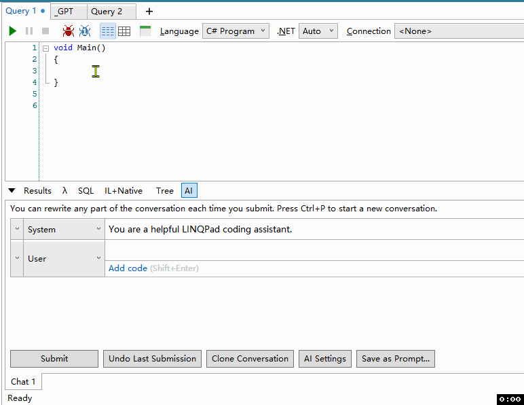The width and height of the screenshot is (524, 405).
Task: Open the .NET version dropdown set to Auto
Action: tap(318, 31)
